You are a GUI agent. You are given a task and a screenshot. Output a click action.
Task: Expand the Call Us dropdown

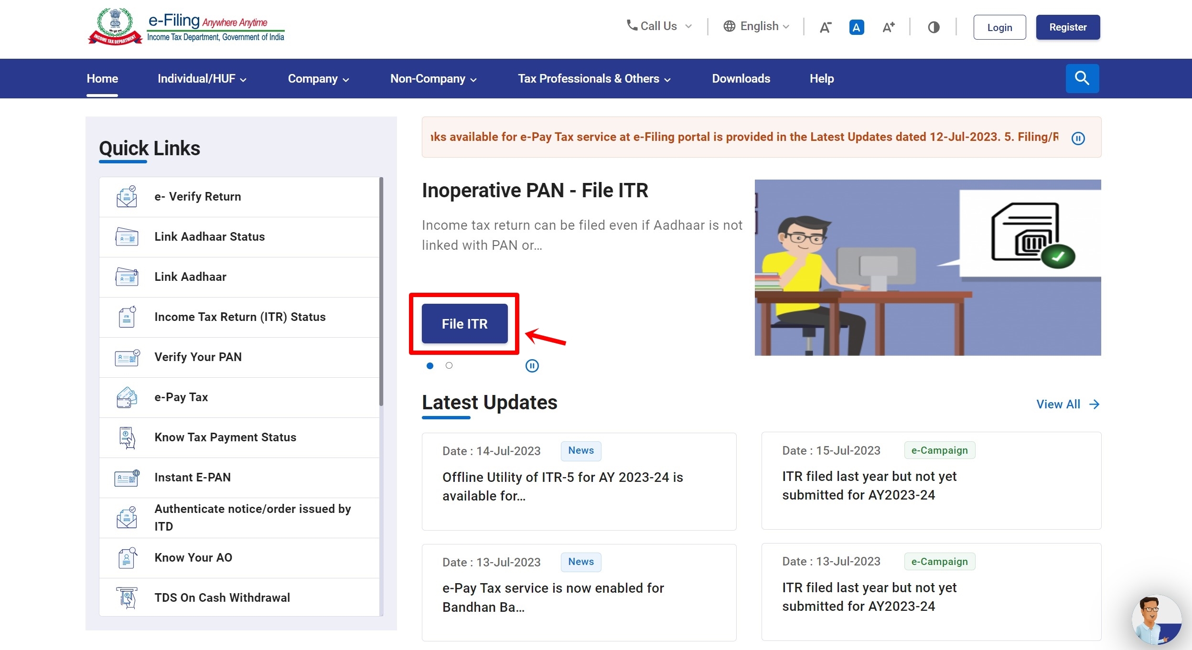point(659,26)
